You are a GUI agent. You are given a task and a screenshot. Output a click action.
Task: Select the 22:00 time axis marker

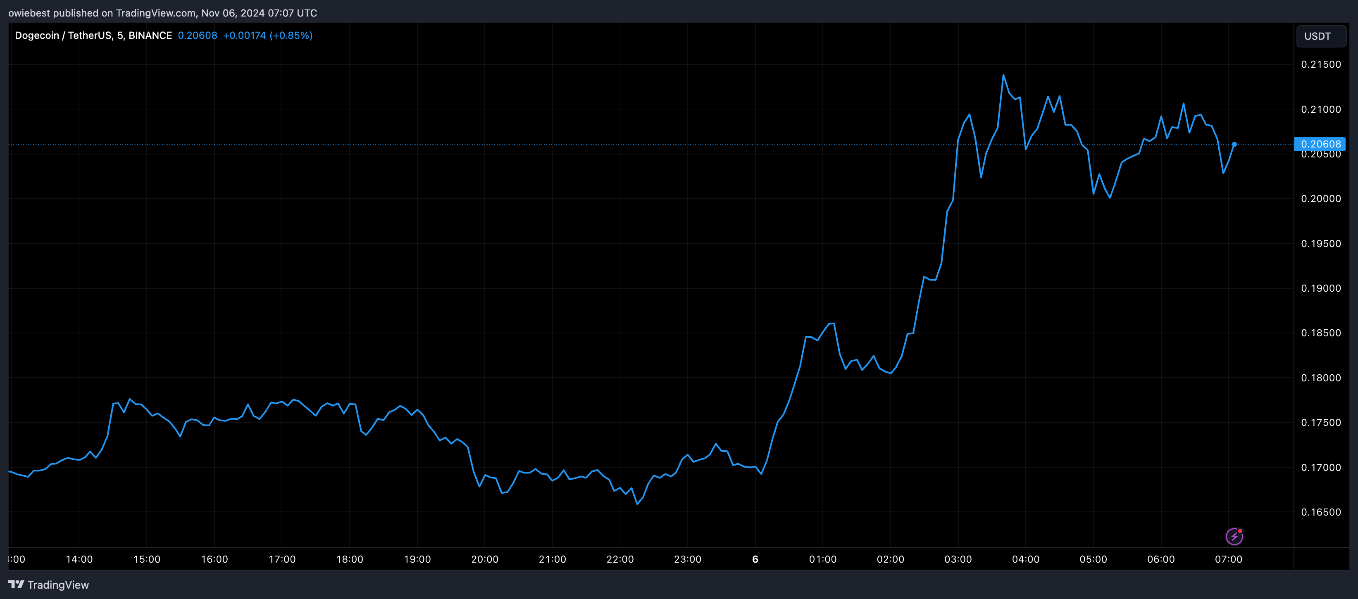coord(620,559)
